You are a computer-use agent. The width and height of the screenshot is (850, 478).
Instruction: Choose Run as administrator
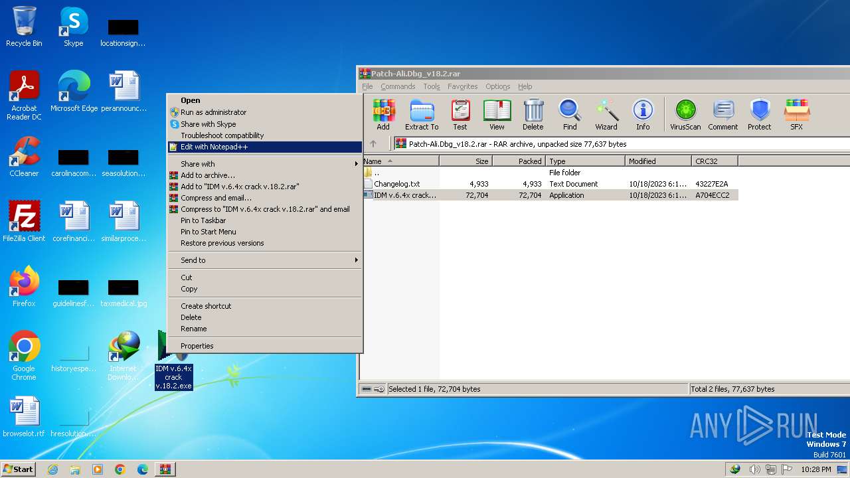point(264,112)
